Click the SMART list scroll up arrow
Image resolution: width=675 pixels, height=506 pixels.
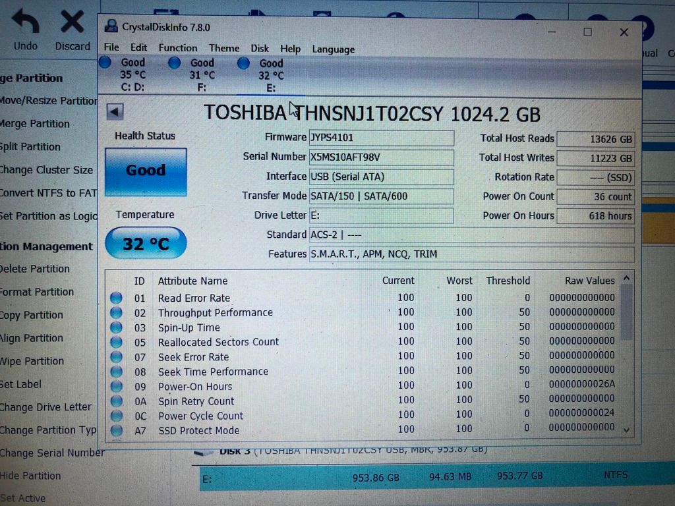click(x=627, y=279)
